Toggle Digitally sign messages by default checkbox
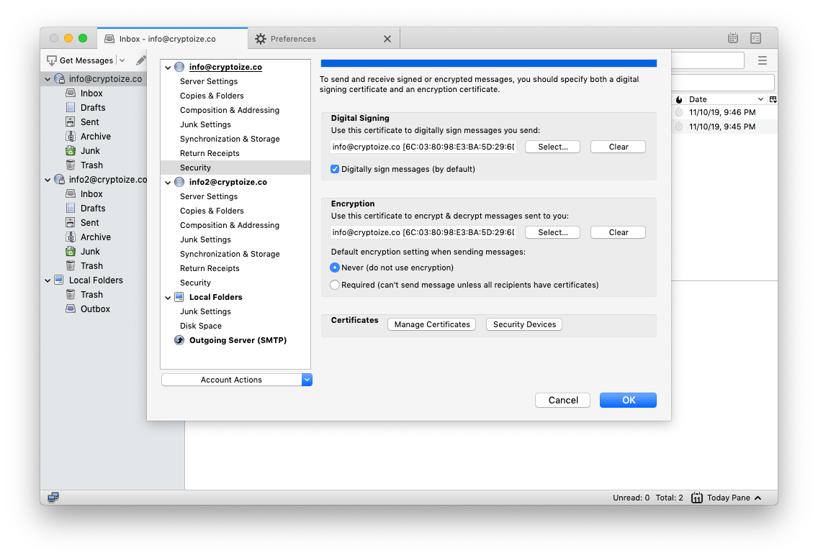 pos(335,169)
